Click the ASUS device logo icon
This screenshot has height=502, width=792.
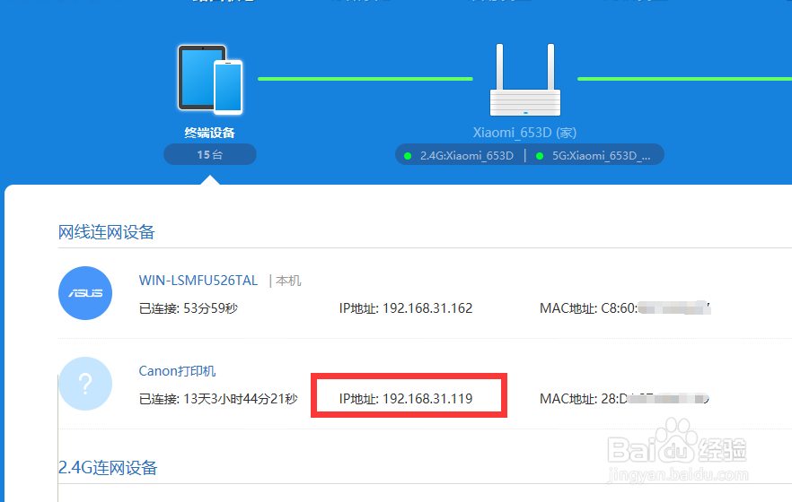(x=85, y=293)
